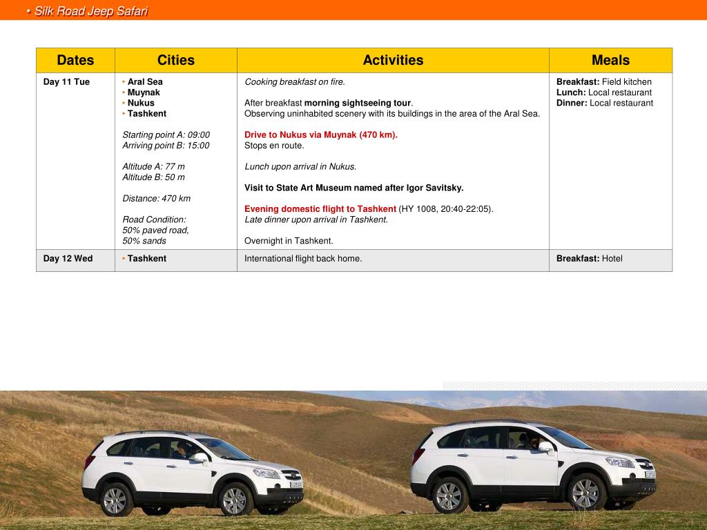Select the 'Meals' column header

(610, 60)
